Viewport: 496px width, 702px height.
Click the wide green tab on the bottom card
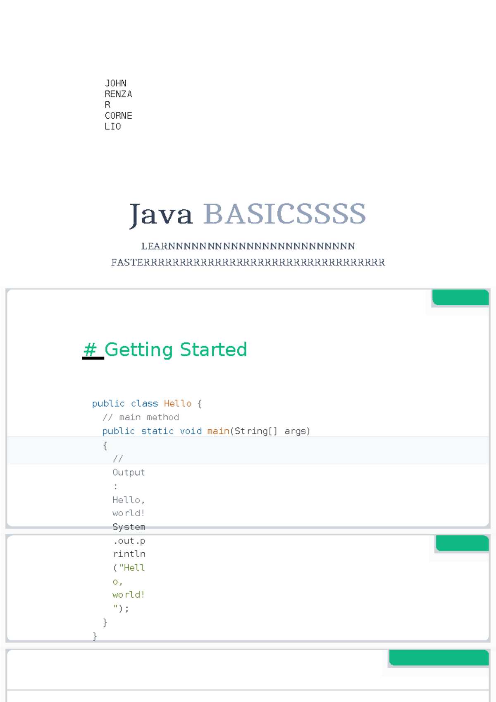click(439, 658)
